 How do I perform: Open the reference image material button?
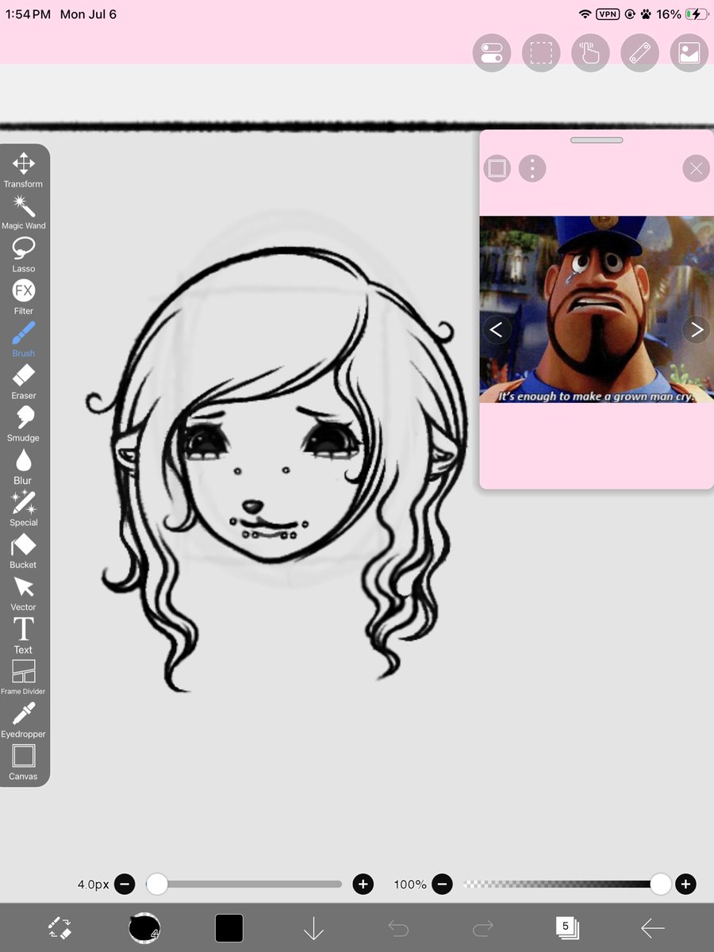689,53
